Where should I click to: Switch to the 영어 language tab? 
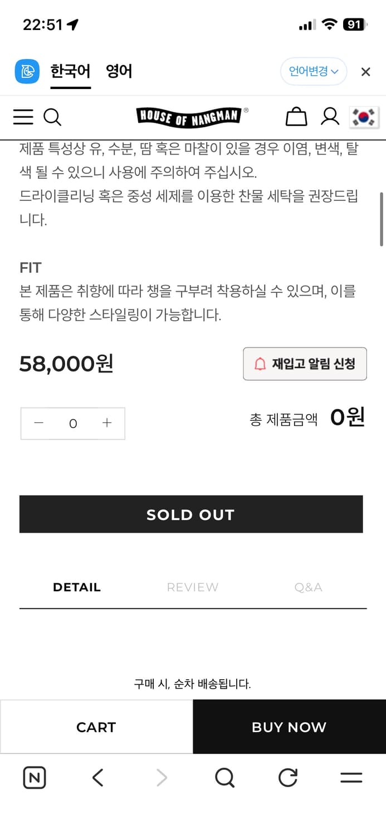[118, 71]
